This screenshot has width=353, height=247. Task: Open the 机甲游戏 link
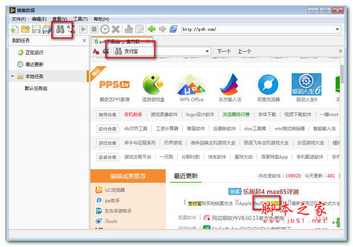click(x=173, y=143)
